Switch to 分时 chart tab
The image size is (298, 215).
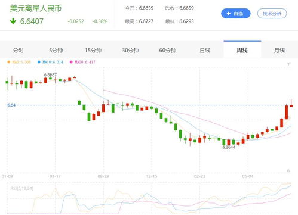pos(19,51)
